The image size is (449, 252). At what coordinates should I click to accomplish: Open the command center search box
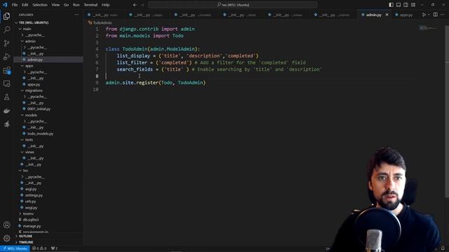pyautogui.click(x=232, y=5)
